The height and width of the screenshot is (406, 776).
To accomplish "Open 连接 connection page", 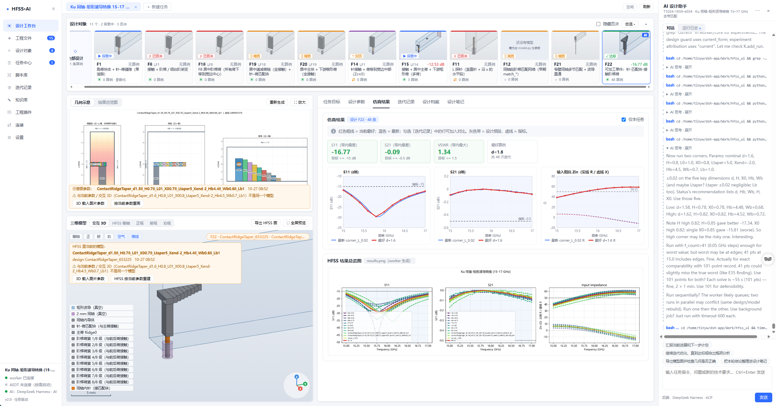I will coord(31,125).
